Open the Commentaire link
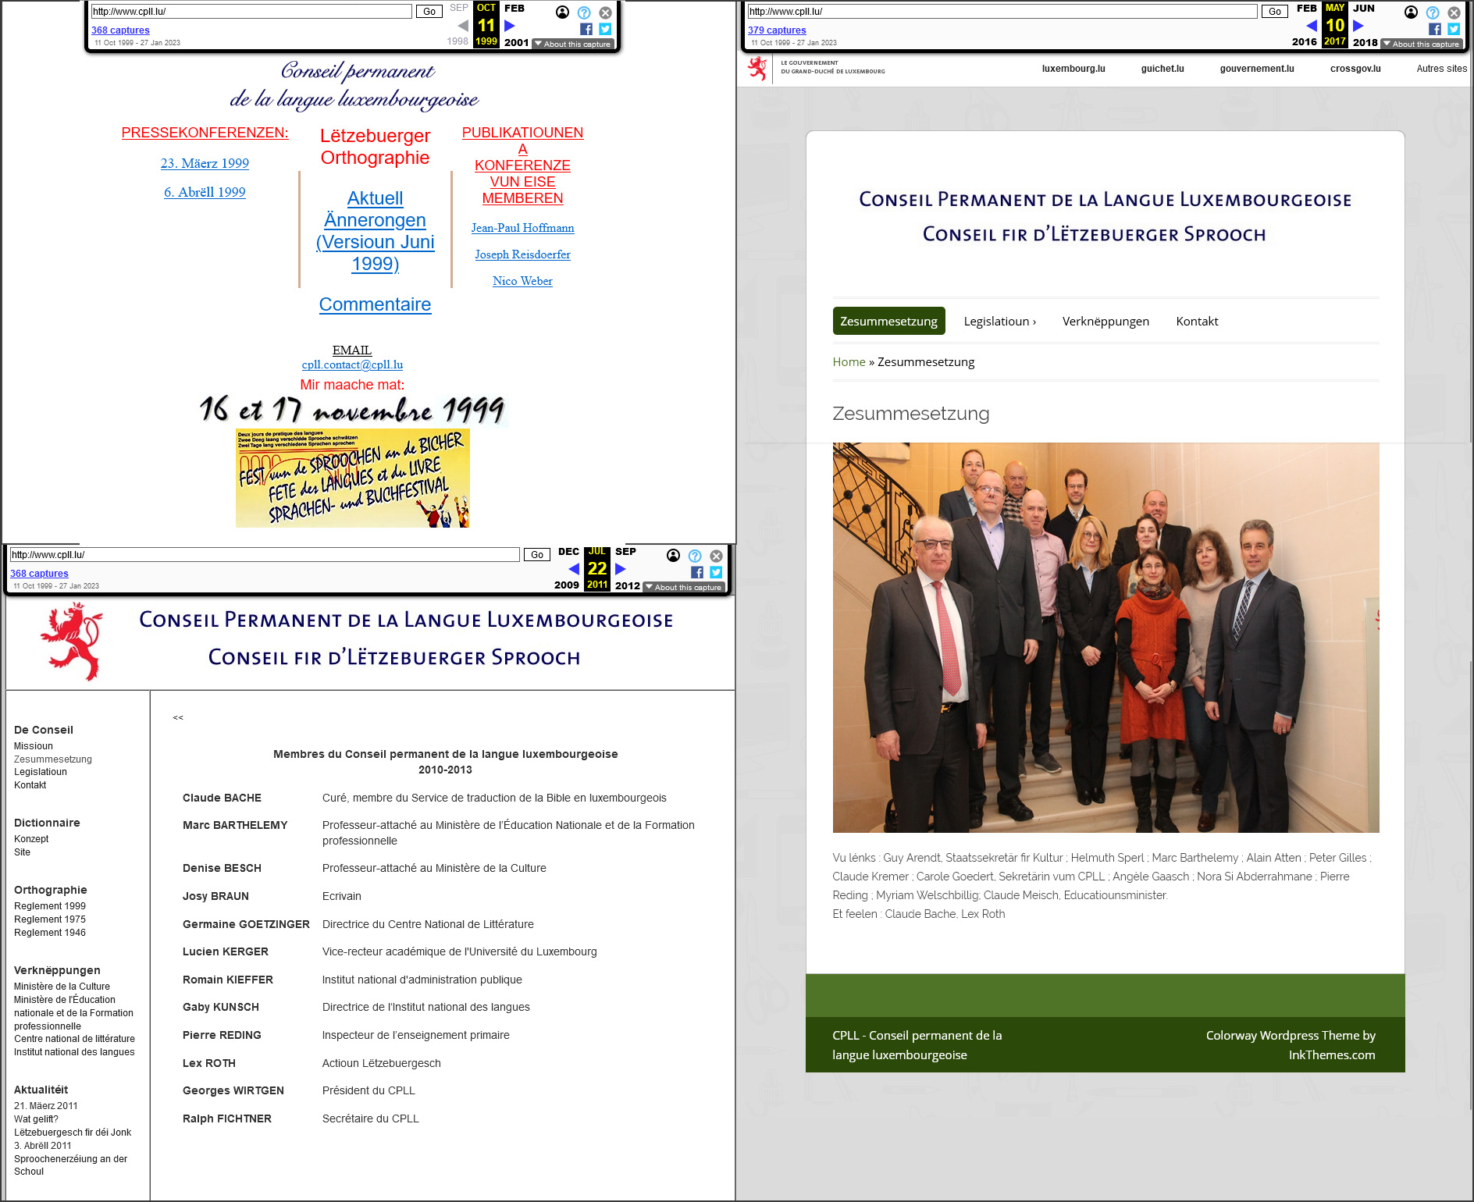This screenshot has width=1474, height=1202. pos(375,304)
